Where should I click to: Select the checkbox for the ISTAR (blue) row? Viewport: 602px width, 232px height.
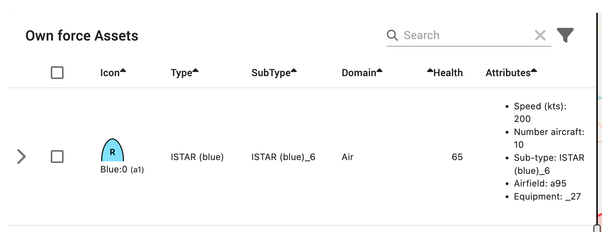57,157
